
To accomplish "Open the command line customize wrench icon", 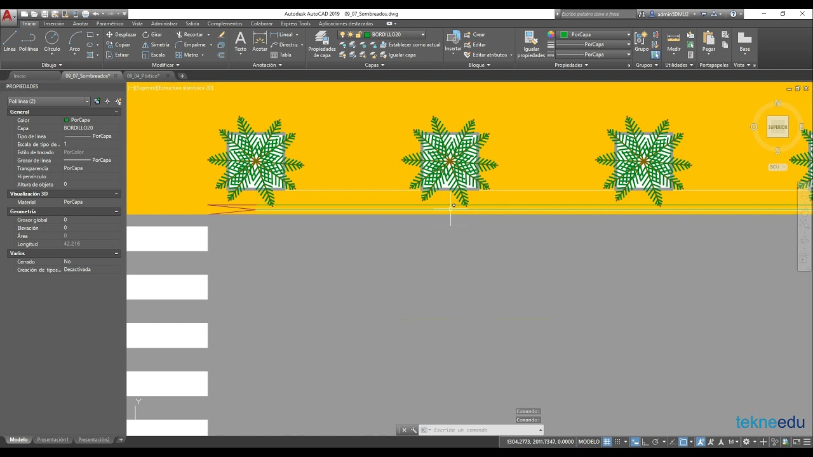I will point(413,430).
